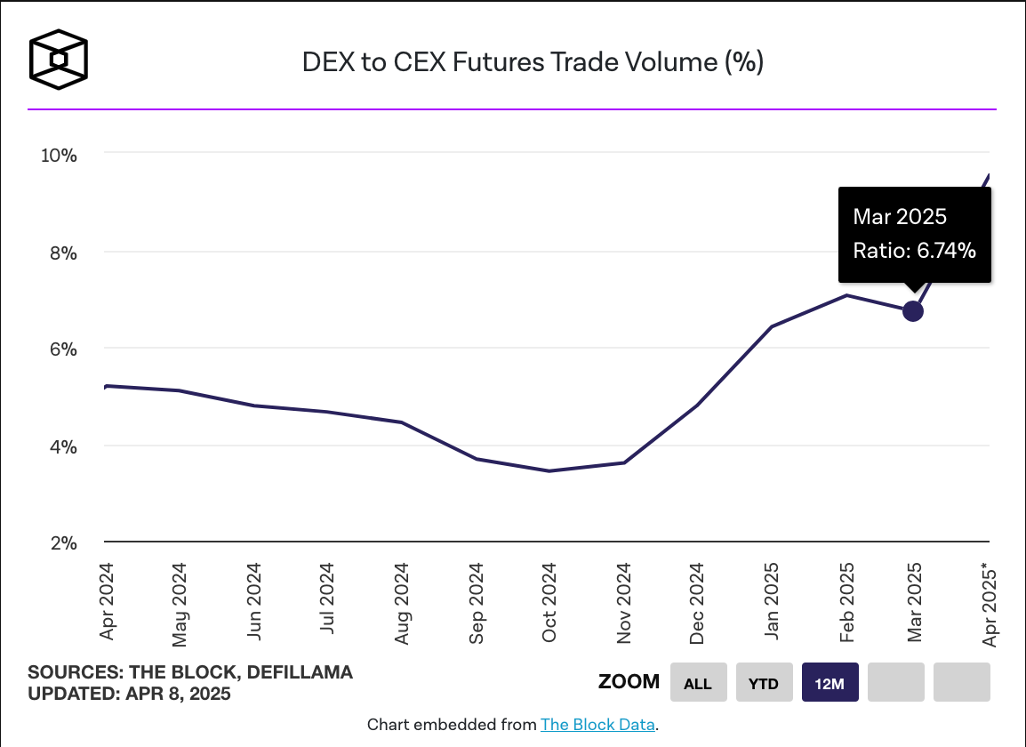Click the Mar 2025 data point marker
1026x747 pixels.
[912, 311]
